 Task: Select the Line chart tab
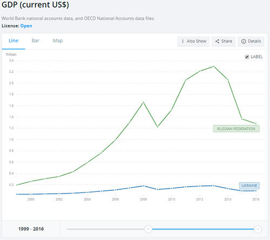pos(13,41)
